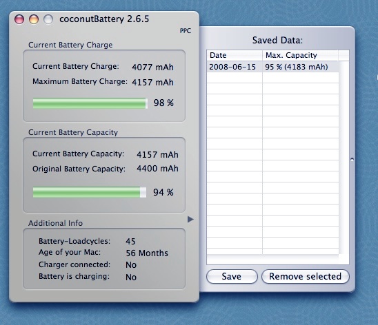Click the Additional Info section label
The width and height of the screenshot is (378, 325).
click(55, 223)
